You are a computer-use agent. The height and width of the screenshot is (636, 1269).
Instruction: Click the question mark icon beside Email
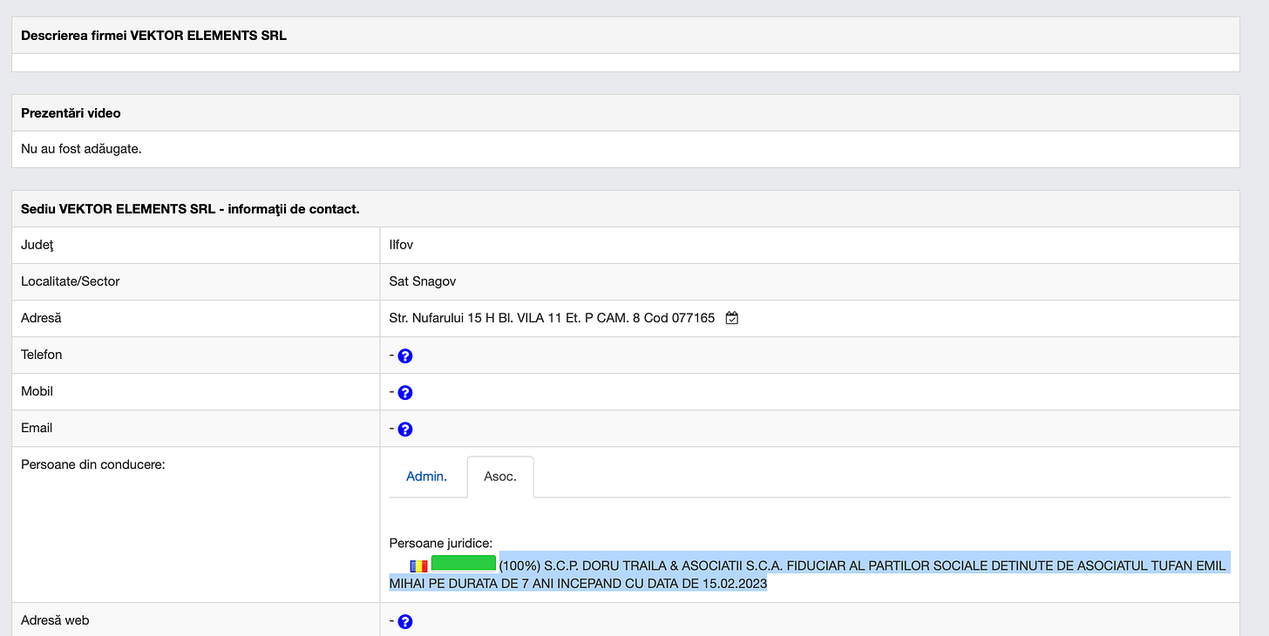(404, 430)
